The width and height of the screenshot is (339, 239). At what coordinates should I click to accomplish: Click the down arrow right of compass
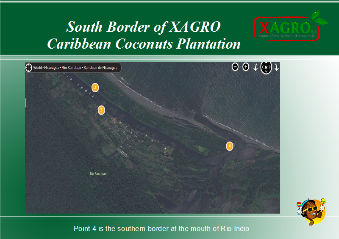pos(277,67)
